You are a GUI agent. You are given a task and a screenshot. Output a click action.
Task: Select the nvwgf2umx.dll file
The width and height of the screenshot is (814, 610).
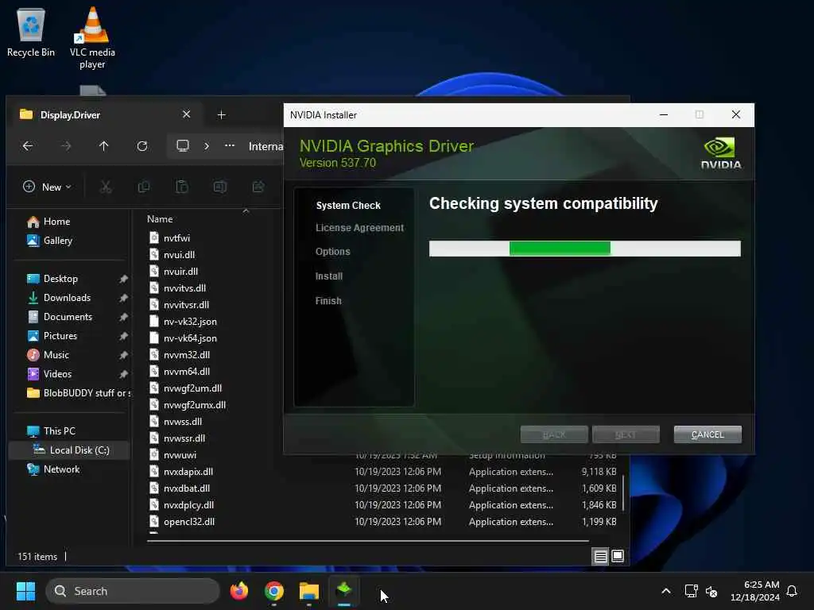tap(195, 405)
